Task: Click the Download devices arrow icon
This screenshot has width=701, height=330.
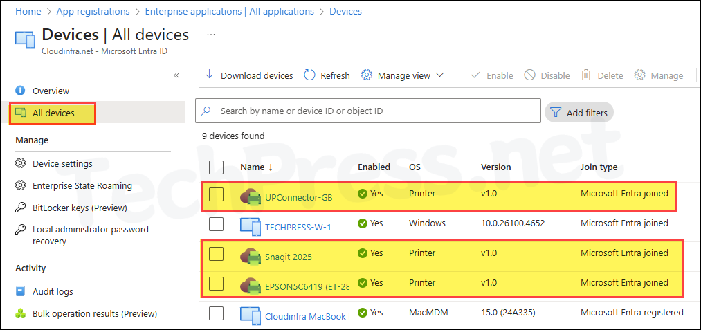Action: click(x=209, y=75)
